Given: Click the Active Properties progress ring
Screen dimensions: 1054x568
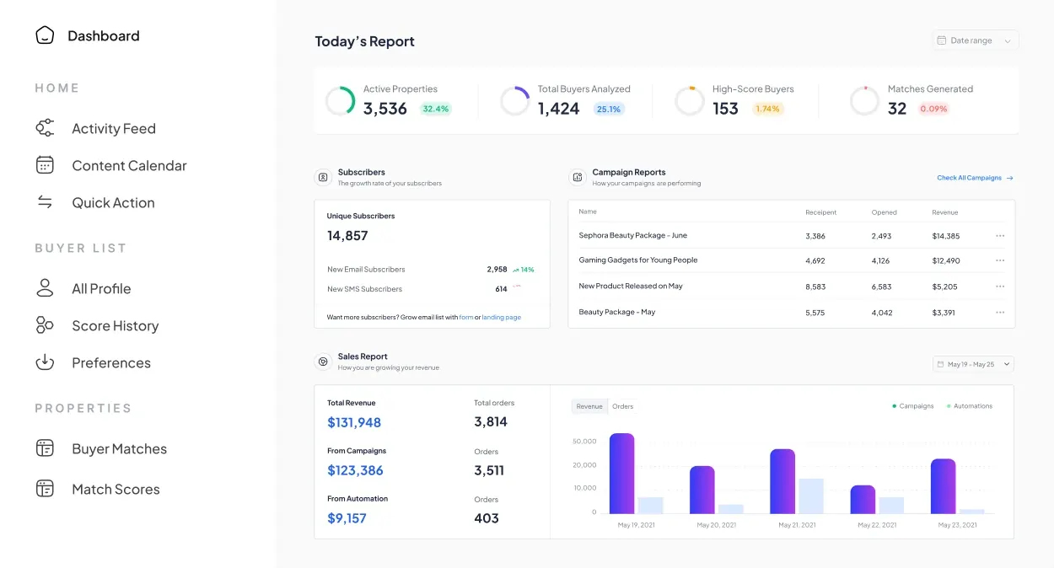Looking at the screenshot, I should (x=341, y=101).
